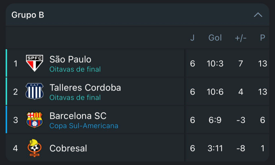This screenshot has height=165, width=275.
Task: Open the Talleres Cordoba team name
Action: 85,88
